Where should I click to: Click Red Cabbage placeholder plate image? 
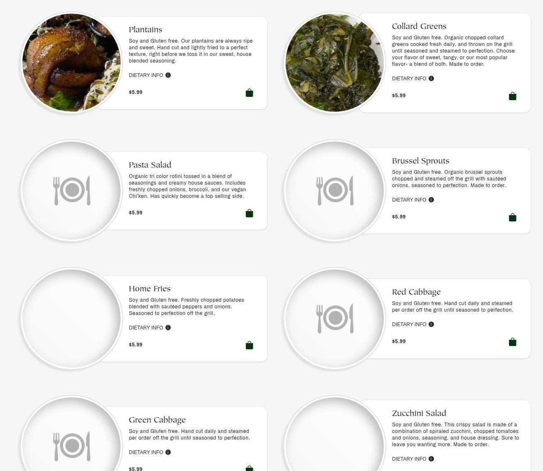coord(335,318)
